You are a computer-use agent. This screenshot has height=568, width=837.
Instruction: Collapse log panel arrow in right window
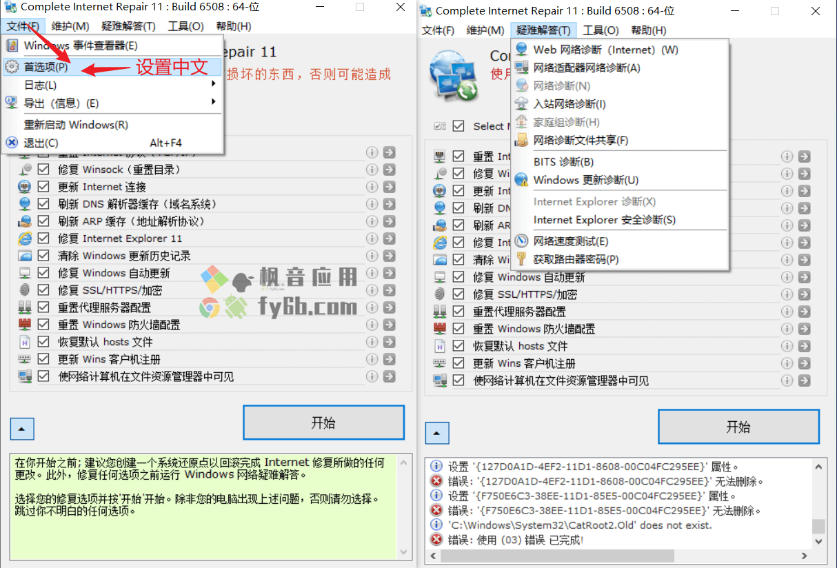coord(437,433)
